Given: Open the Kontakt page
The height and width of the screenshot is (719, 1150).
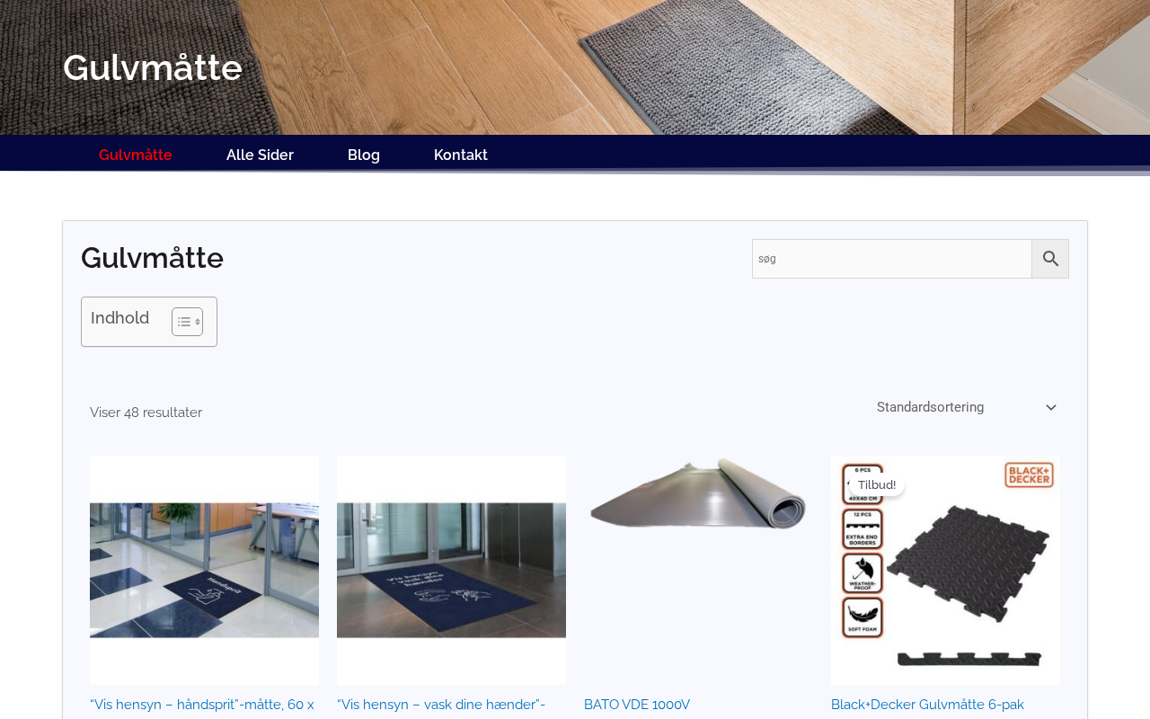Looking at the screenshot, I should [x=461, y=155].
